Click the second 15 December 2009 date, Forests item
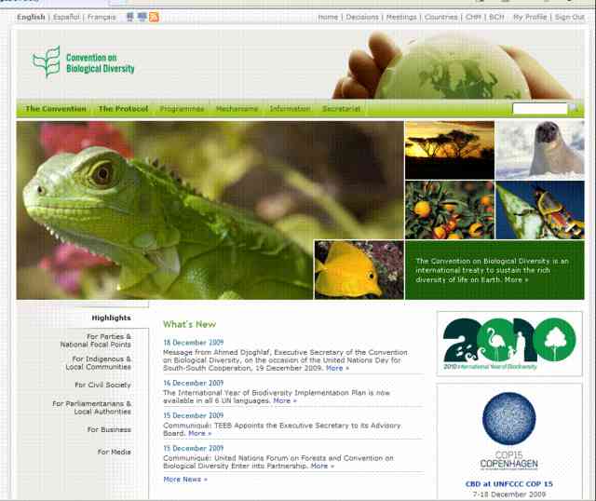The height and width of the screenshot is (501, 596). [194, 448]
